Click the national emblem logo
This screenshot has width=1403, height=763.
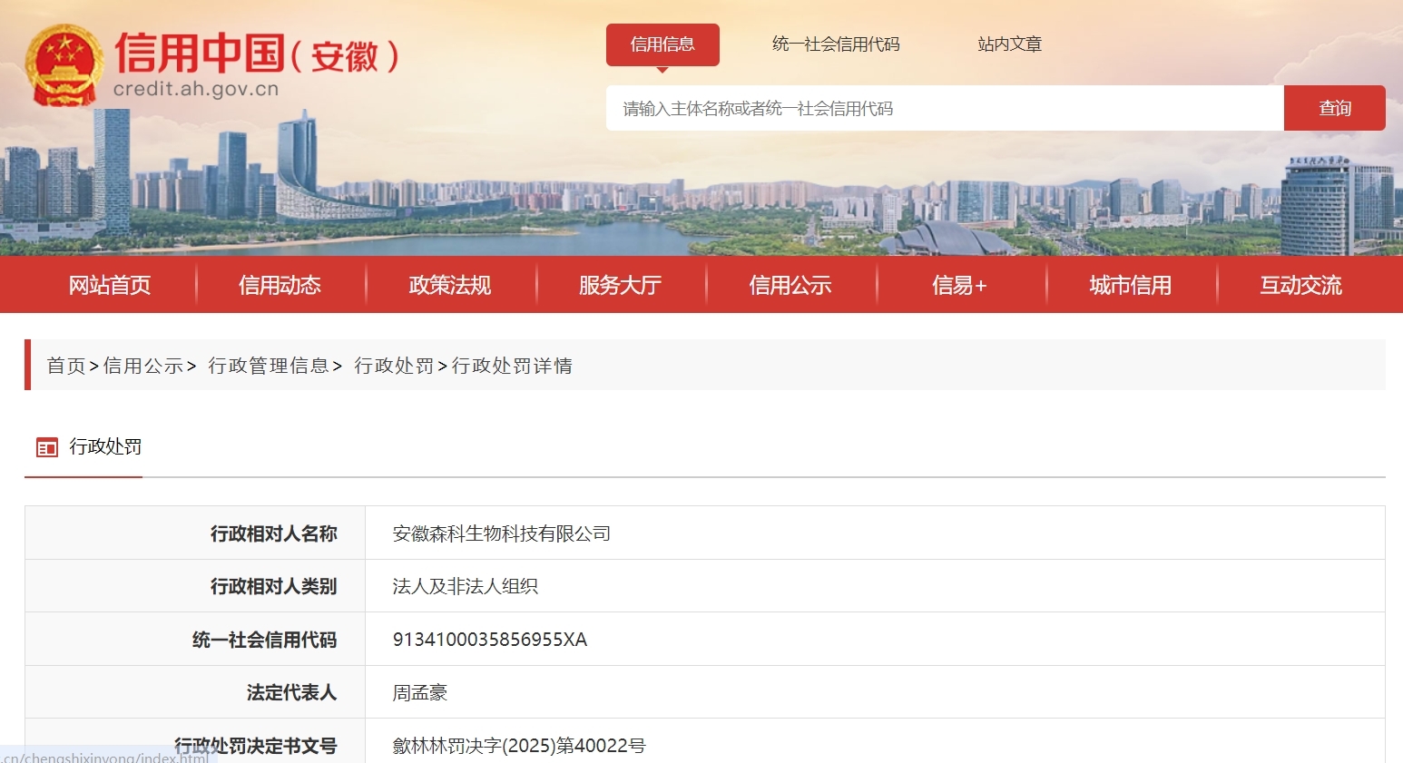coord(64,64)
